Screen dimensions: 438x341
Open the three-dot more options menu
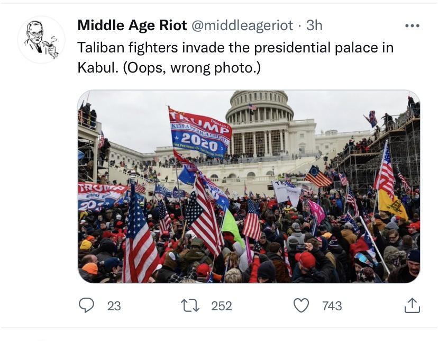[412, 26]
